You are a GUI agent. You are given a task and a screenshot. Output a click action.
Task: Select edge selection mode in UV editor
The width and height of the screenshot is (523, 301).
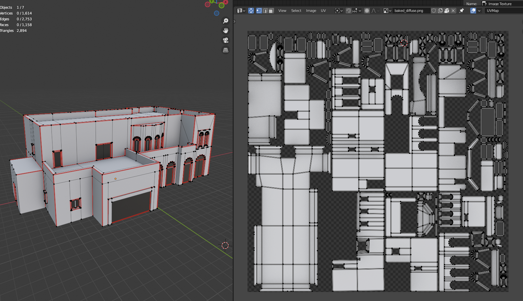265,11
